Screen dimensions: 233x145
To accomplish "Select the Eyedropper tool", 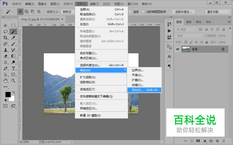I will (13, 38).
